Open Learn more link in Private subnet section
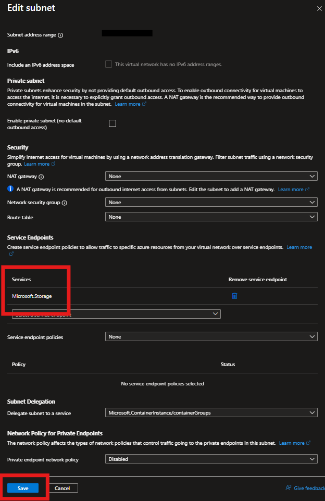 pos(128,104)
